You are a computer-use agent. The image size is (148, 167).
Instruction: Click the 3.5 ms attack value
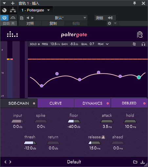coord(107,127)
